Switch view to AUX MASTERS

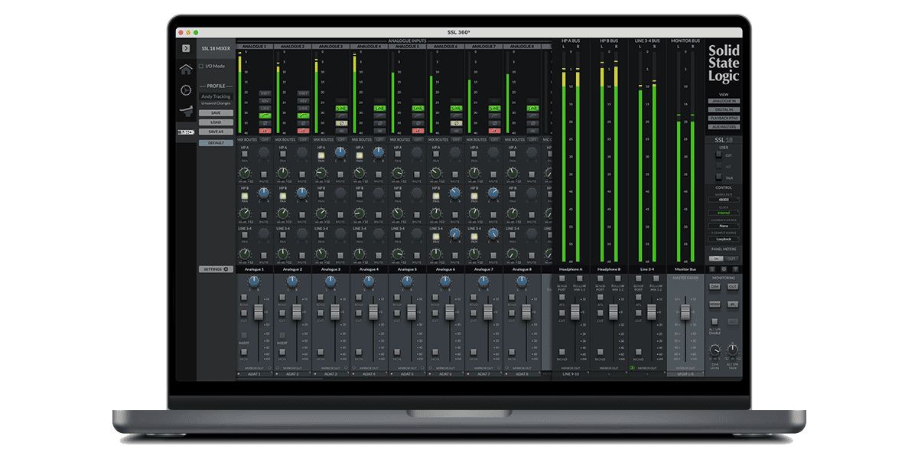pos(724,127)
